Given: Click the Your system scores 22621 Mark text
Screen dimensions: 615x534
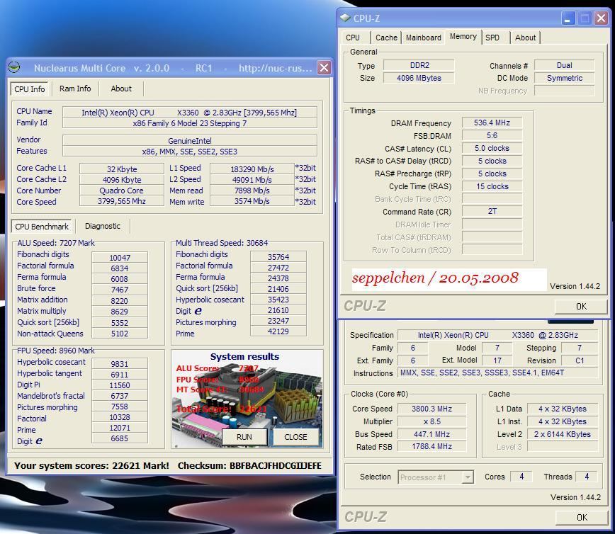Looking at the screenshot, I should click(x=91, y=466).
